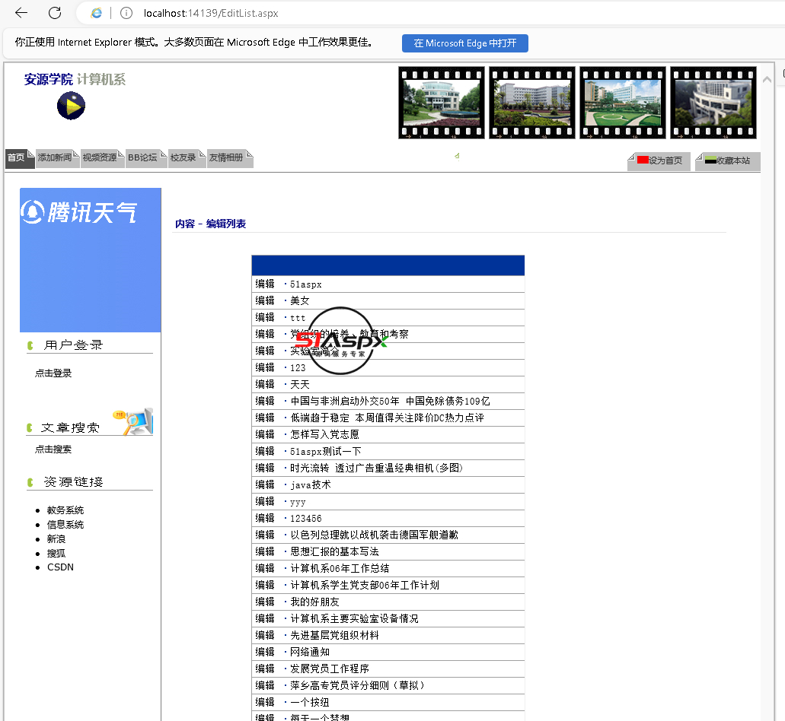Click the first campus filmstrip photo
The image size is (785, 721).
[x=442, y=103]
